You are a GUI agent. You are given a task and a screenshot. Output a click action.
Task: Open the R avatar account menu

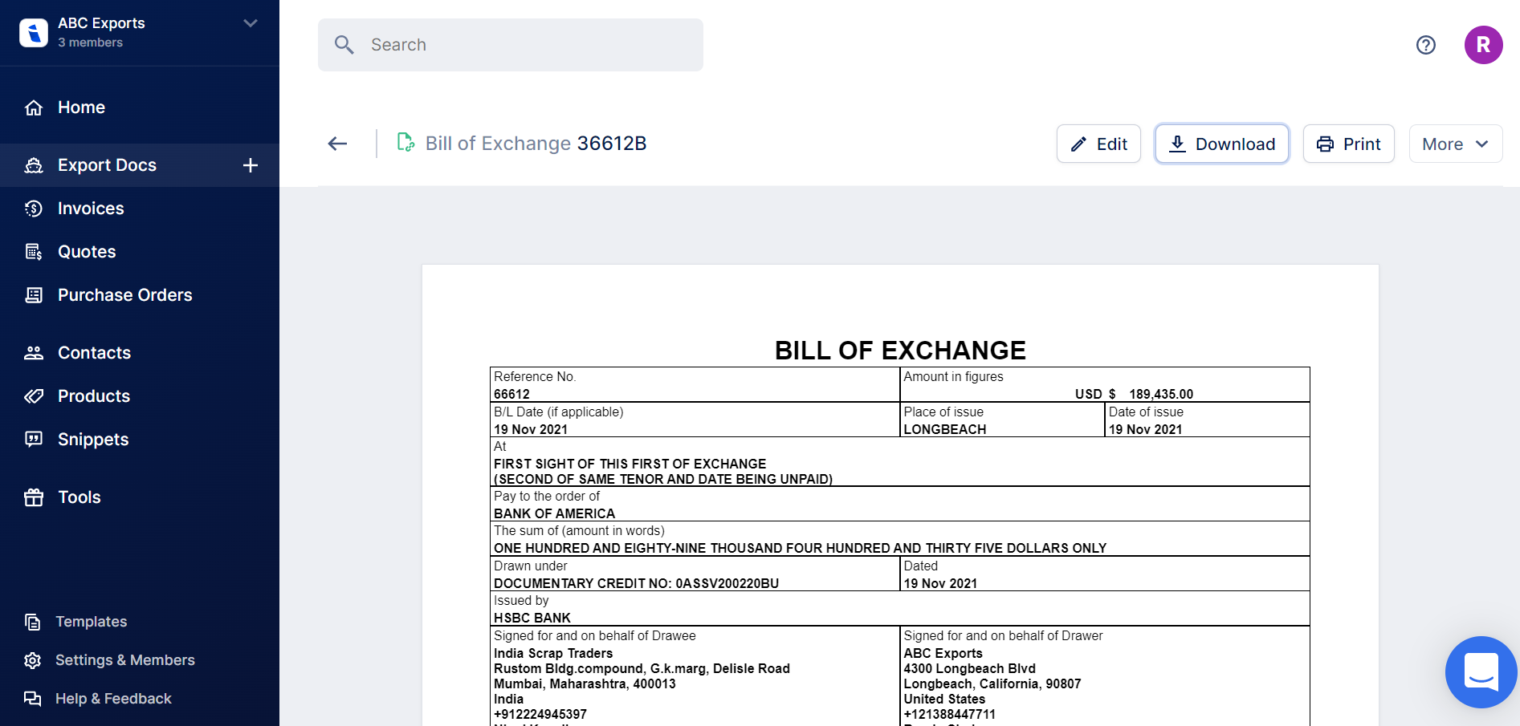click(1484, 45)
